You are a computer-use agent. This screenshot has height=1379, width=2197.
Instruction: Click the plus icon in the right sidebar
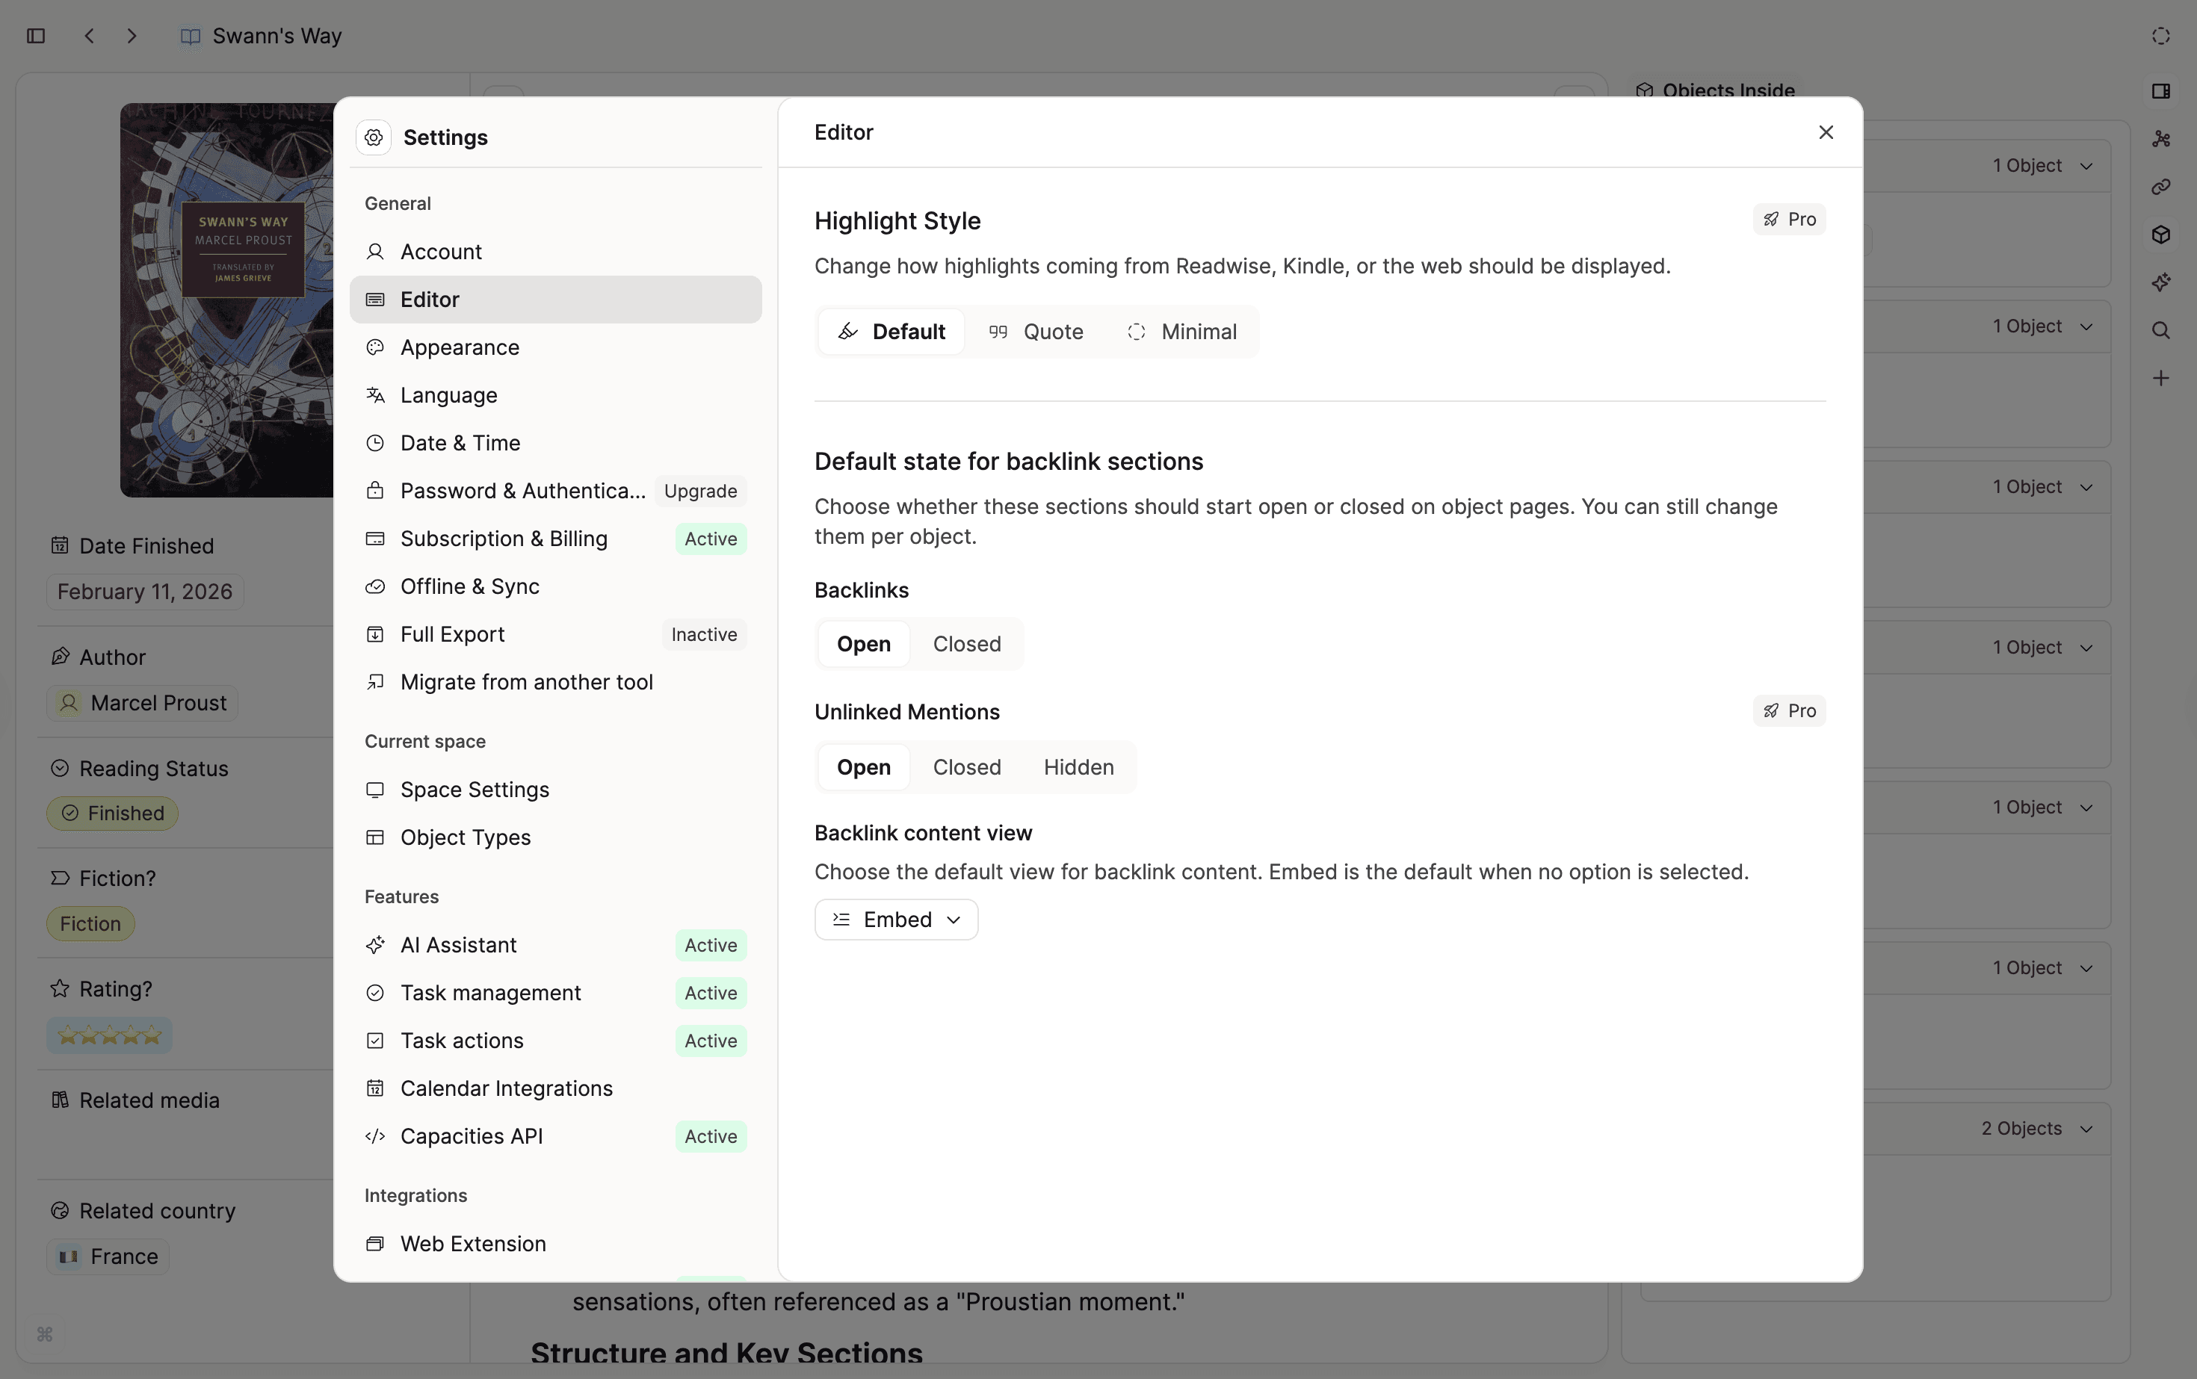click(2160, 377)
